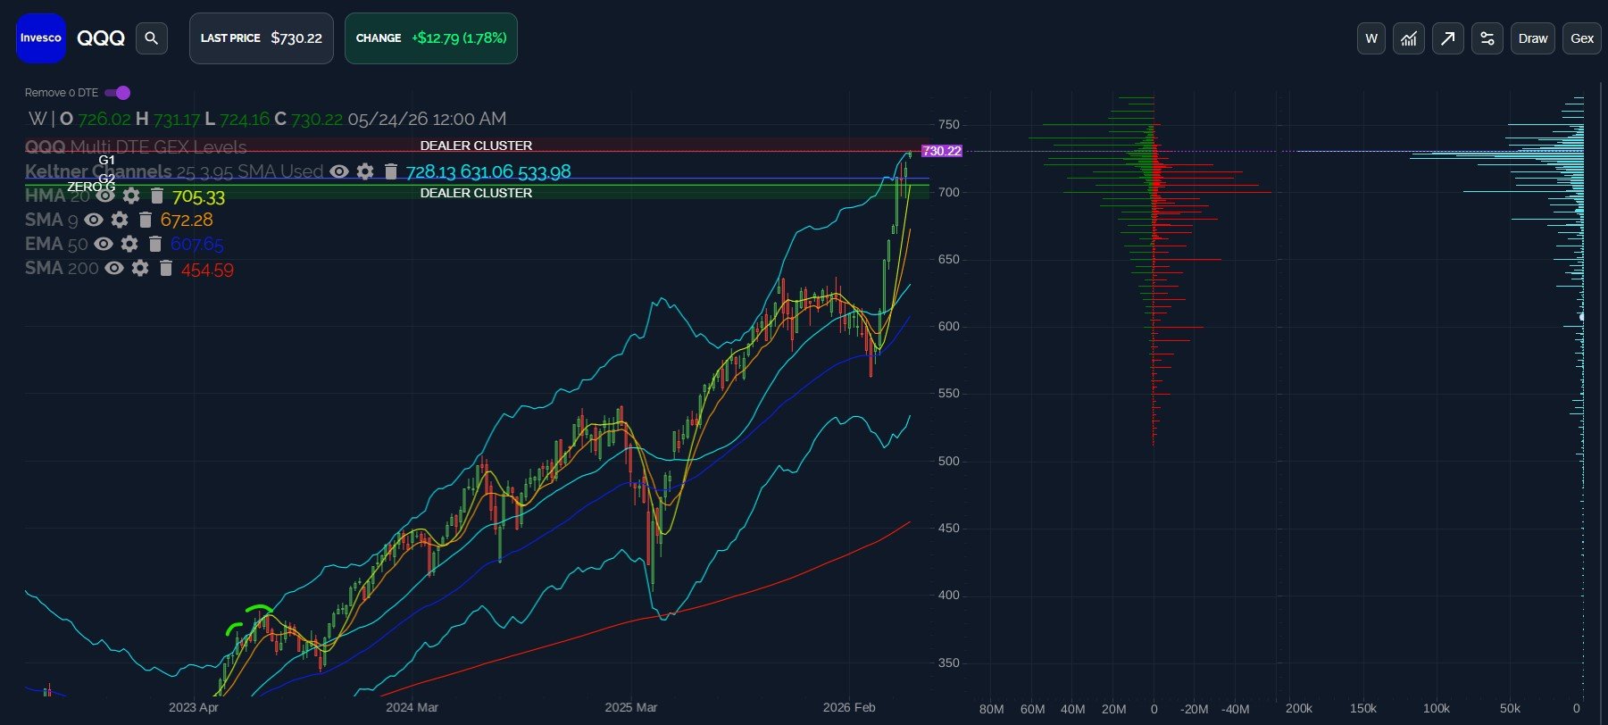Click the SMA 9 value 672.28
The image size is (1608, 725).
click(187, 220)
